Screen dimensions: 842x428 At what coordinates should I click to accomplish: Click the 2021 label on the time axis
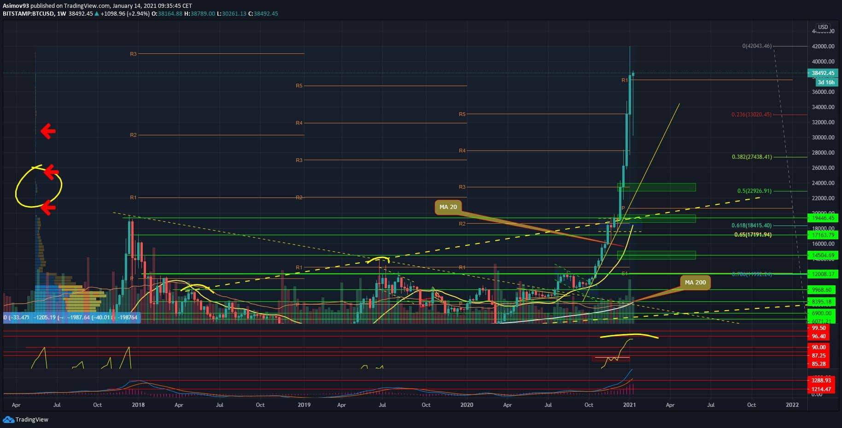tap(629, 405)
